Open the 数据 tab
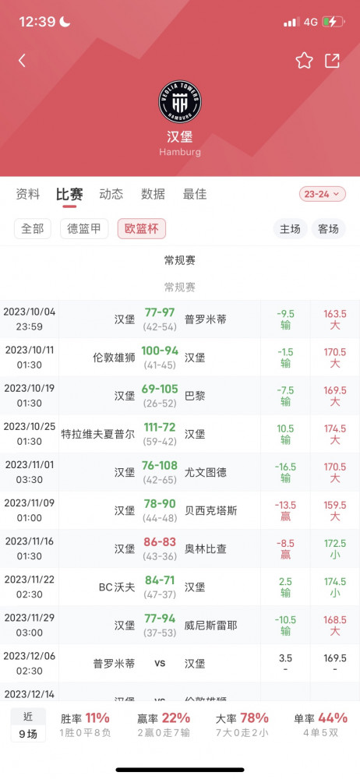Screen dimensions: 360x779 (153, 194)
